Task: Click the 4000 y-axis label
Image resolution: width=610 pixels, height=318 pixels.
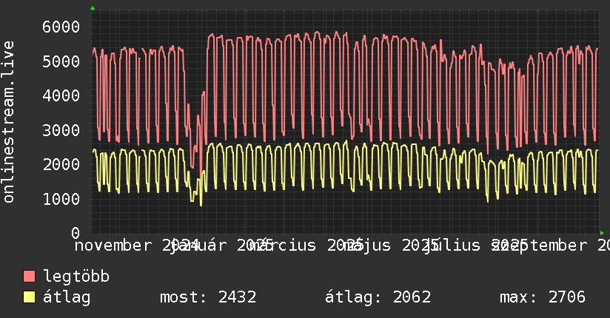Action: [61, 95]
